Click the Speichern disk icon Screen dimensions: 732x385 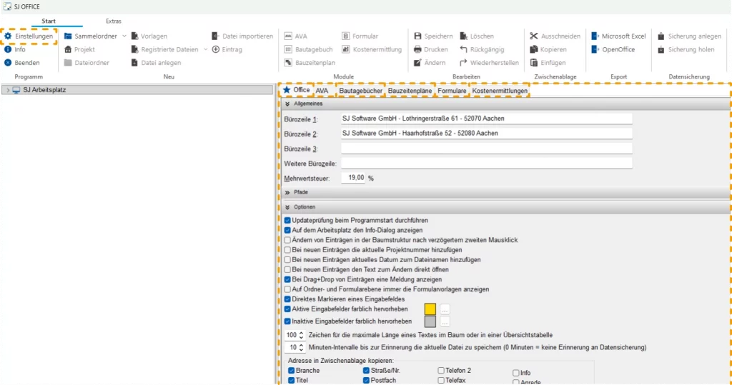click(x=417, y=36)
